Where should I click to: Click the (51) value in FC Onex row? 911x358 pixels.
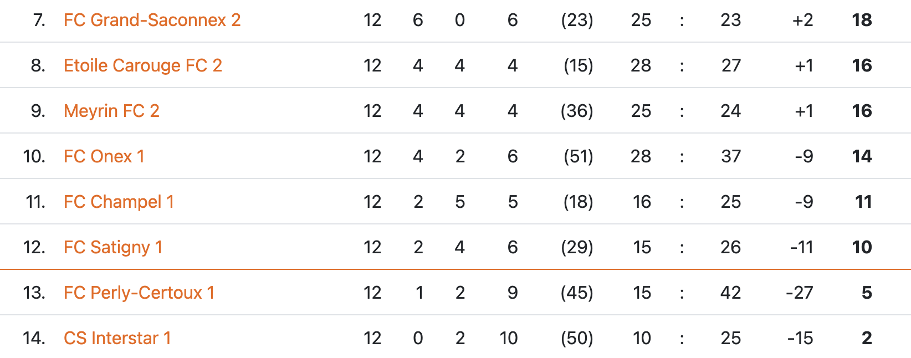578,156
